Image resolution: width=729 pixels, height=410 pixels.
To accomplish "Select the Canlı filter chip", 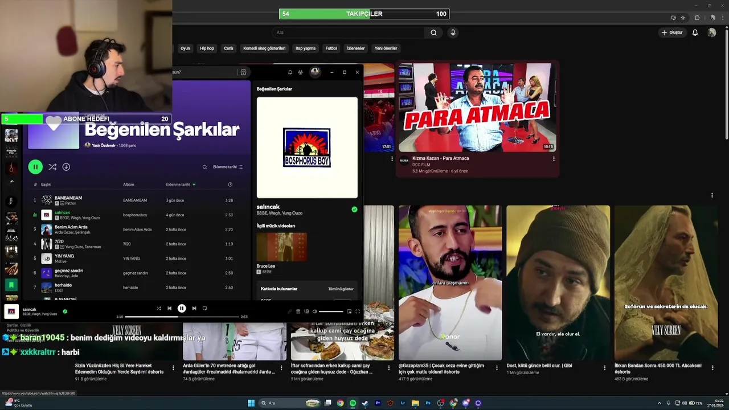I will (x=228, y=48).
